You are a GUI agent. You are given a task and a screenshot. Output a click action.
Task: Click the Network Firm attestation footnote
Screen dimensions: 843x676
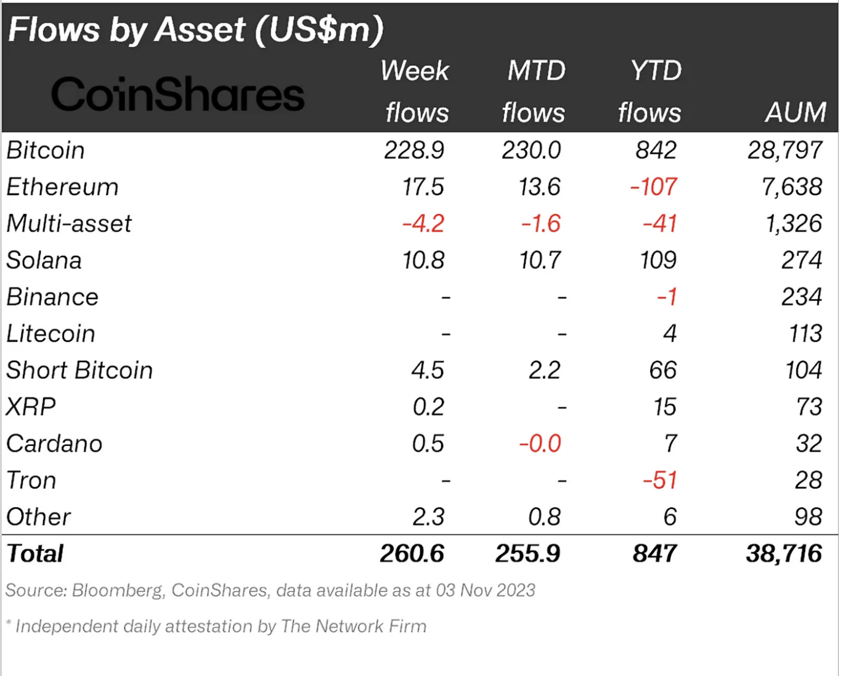216,627
